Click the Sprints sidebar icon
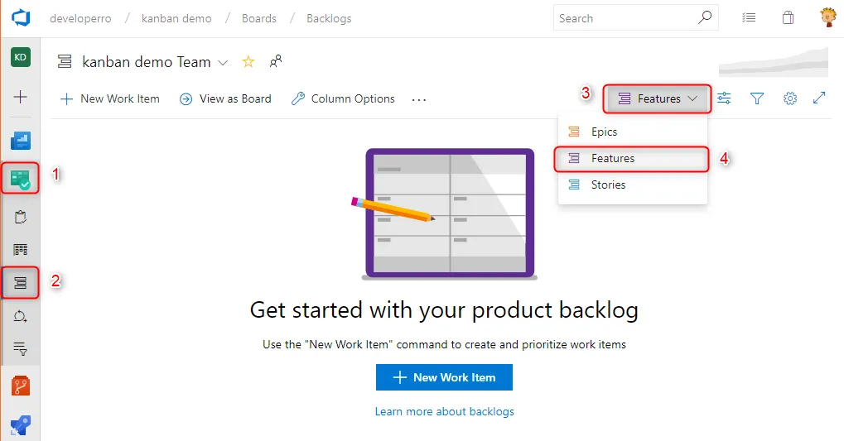Image resolution: width=844 pixels, height=441 pixels. 20,316
